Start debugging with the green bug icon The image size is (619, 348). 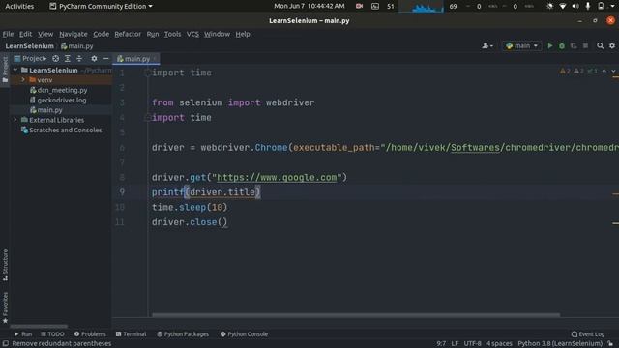point(562,46)
